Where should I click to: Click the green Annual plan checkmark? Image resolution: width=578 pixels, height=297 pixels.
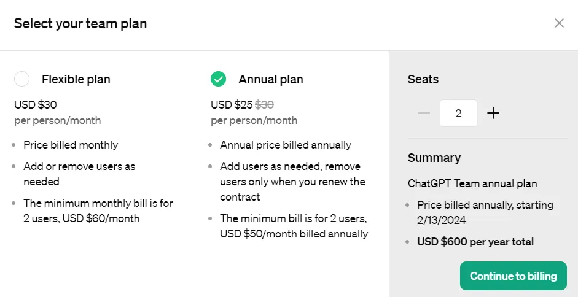coord(218,79)
